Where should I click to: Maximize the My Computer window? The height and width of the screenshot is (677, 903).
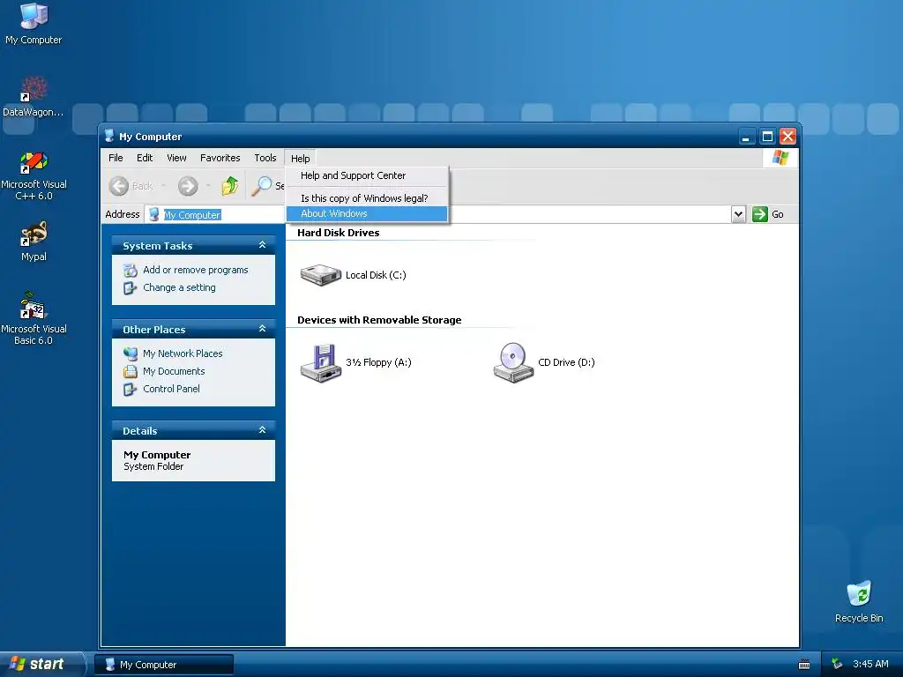(x=767, y=137)
